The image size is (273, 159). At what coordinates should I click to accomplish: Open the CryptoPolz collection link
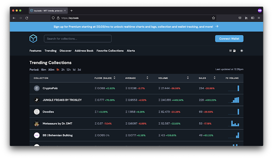(50, 88)
